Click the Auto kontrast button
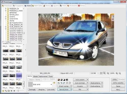This screenshot has width=127, height=94. (80, 83)
